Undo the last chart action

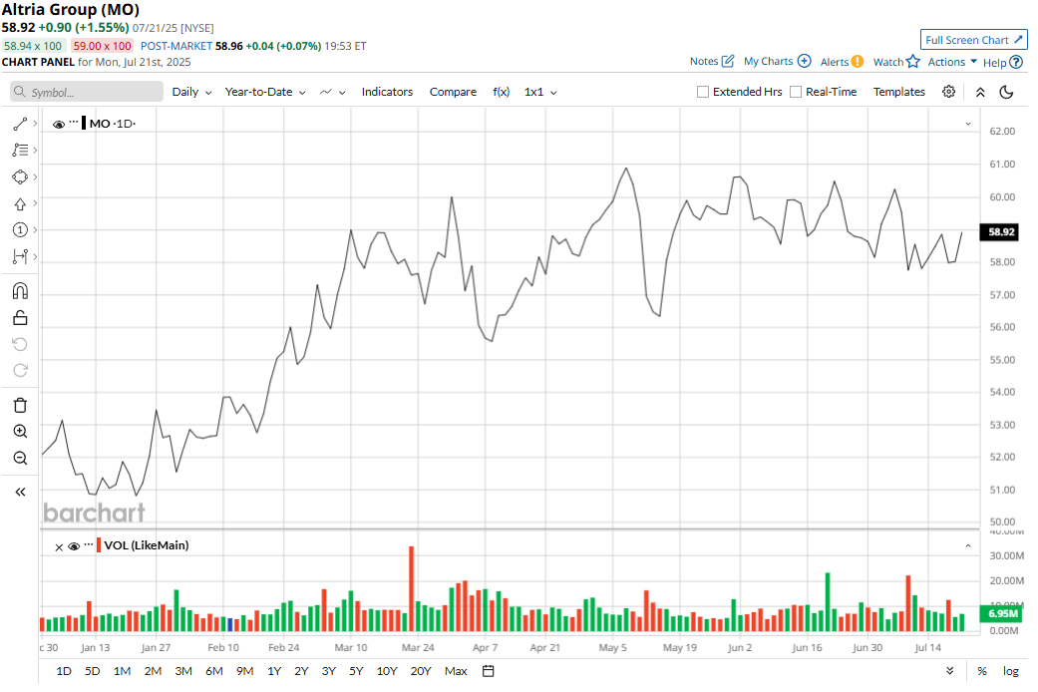point(21,344)
